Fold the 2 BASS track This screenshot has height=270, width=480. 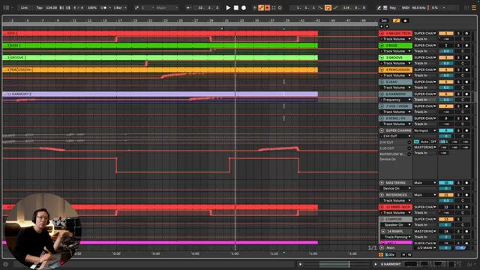click(382, 45)
